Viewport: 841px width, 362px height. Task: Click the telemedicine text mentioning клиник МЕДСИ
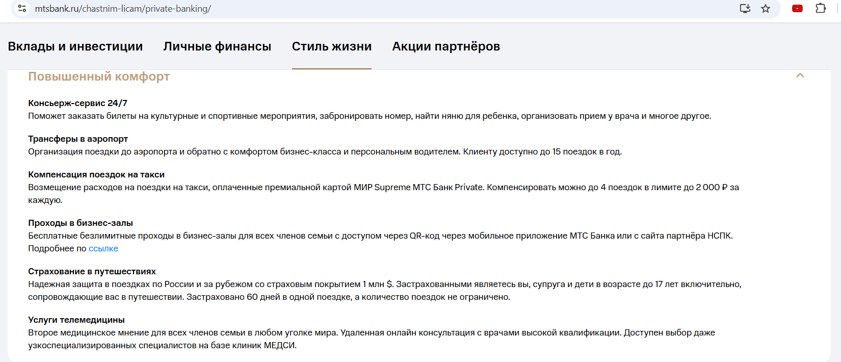click(x=372, y=339)
